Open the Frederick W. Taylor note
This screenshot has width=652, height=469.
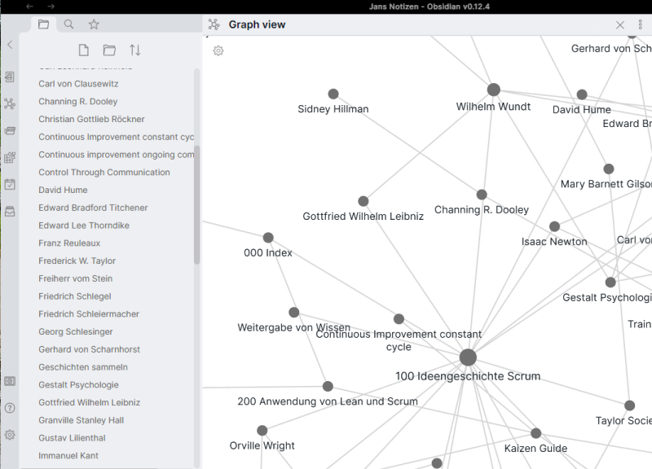point(77,261)
